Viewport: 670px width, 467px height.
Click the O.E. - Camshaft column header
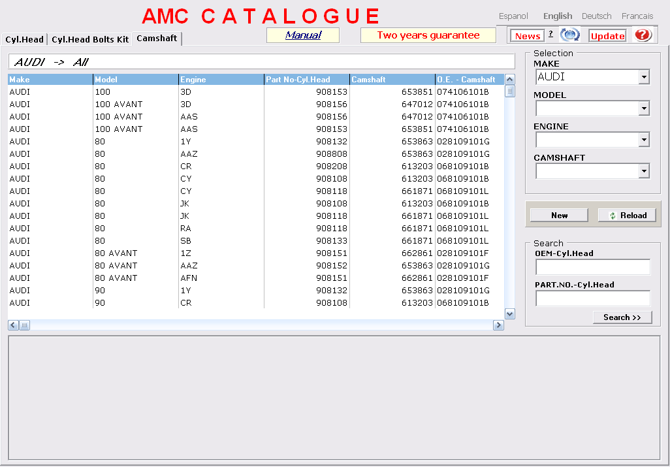[x=470, y=80]
